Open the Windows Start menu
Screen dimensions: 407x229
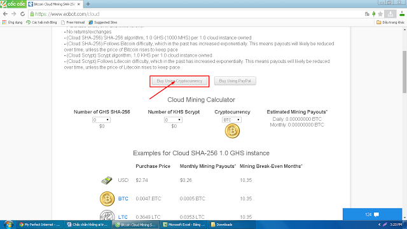(8, 225)
